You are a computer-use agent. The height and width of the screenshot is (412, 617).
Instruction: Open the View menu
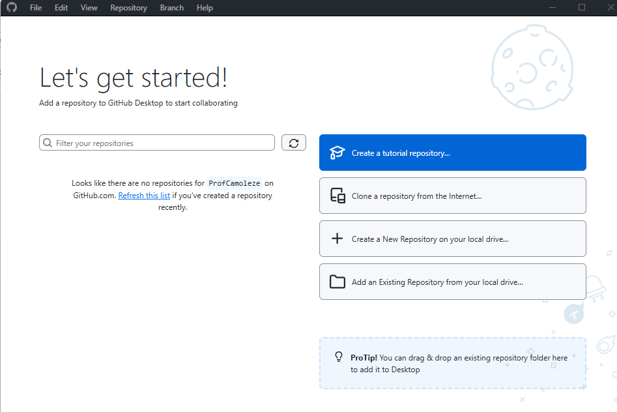point(89,8)
